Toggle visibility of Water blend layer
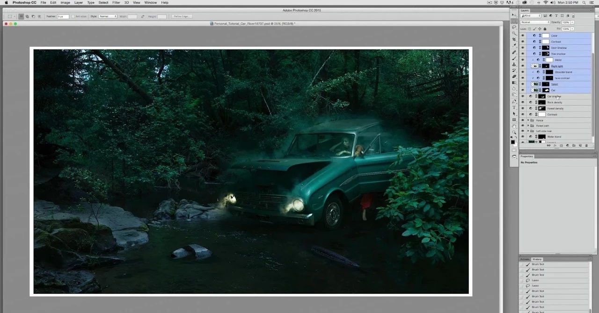599x313 pixels. pos(523,137)
